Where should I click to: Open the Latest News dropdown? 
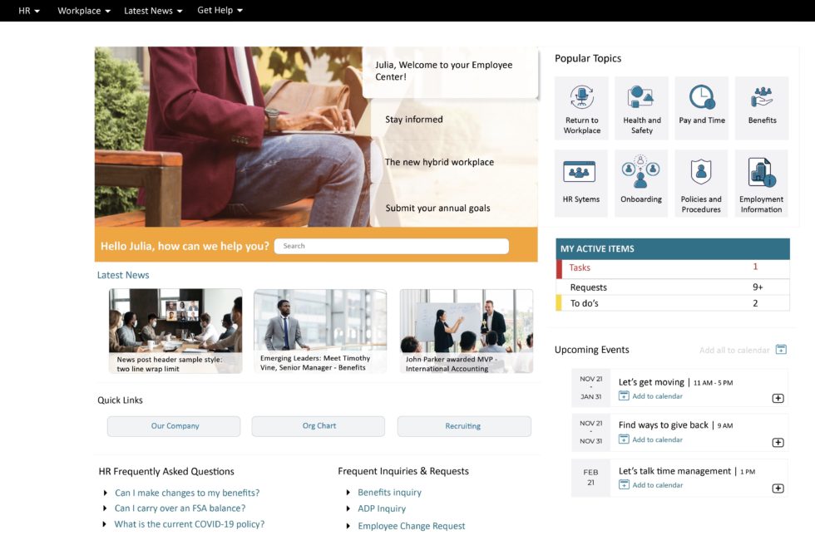pos(152,11)
